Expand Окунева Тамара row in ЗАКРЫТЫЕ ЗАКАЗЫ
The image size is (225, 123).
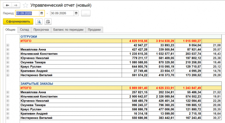pyautogui.click(x=8, y=105)
